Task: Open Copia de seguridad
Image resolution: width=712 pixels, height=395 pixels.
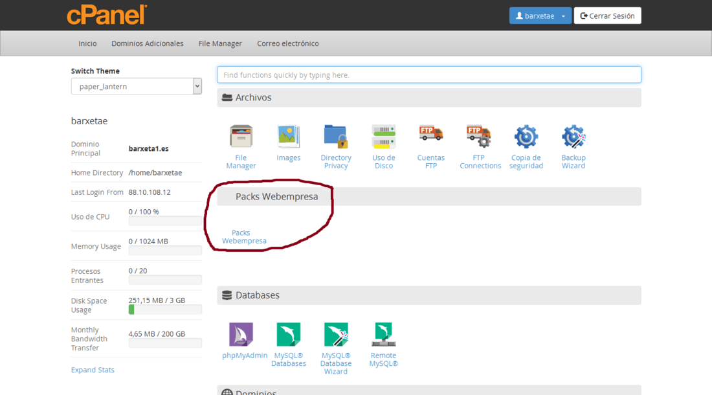Action: click(x=526, y=136)
